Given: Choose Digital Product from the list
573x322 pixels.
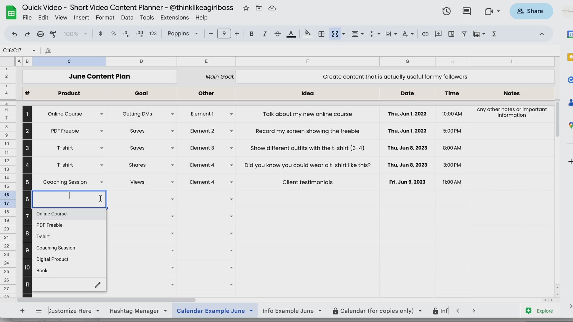Looking at the screenshot, I should click(52, 259).
